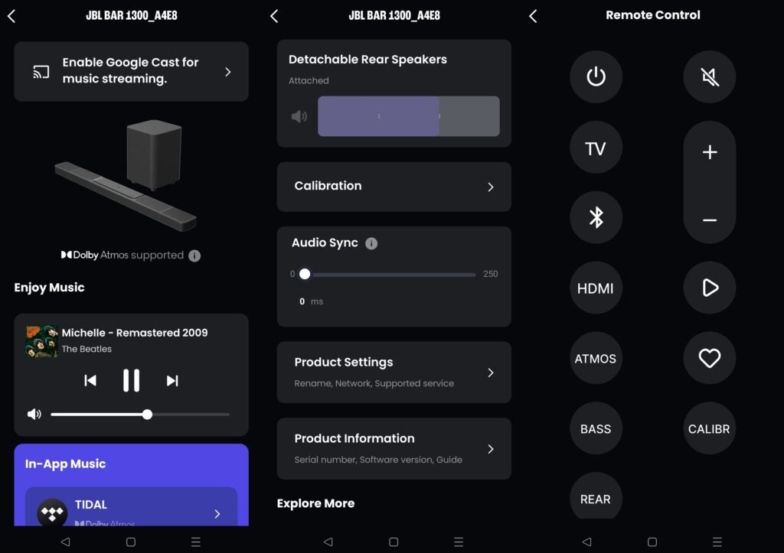Open the Michelle album artwork
The width and height of the screenshot is (784, 553).
41,341
